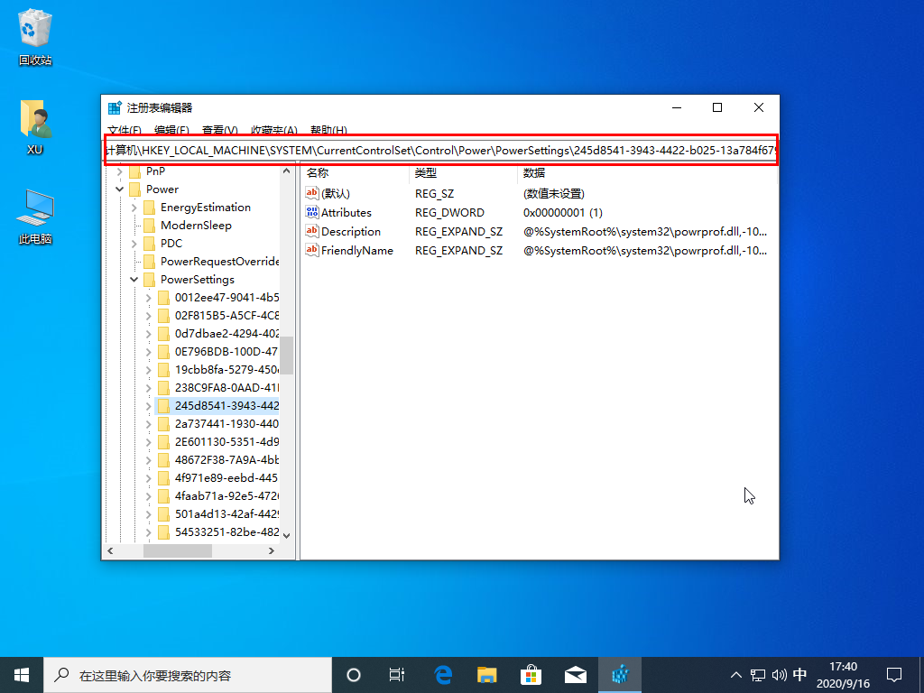
Task: Click the Task View taskbar button
Action: click(396, 675)
